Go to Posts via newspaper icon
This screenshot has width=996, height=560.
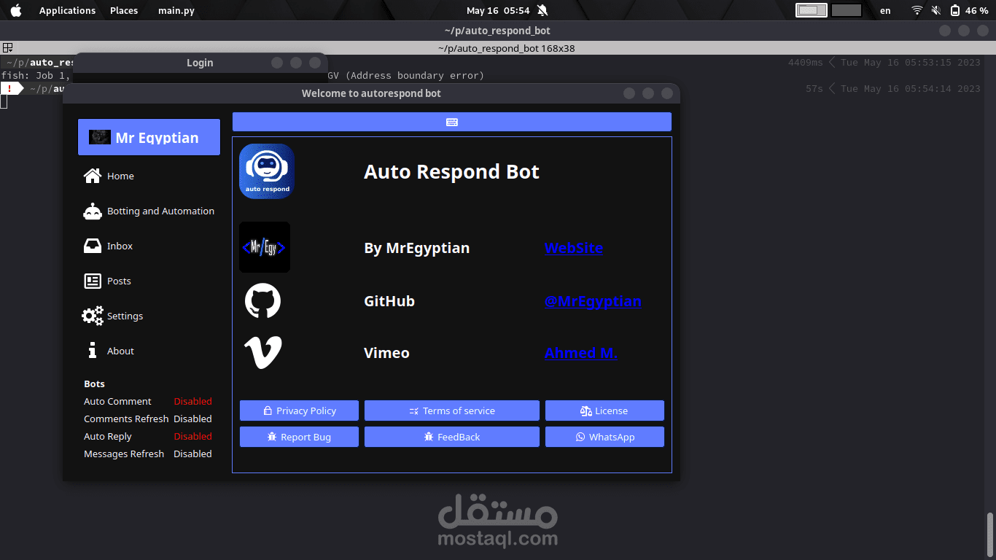point(93,281)
